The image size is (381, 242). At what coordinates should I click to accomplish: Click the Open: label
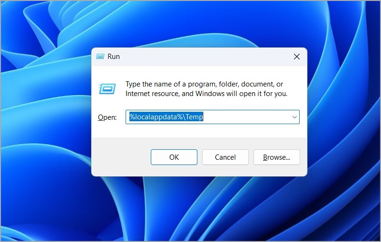point(107,117)
